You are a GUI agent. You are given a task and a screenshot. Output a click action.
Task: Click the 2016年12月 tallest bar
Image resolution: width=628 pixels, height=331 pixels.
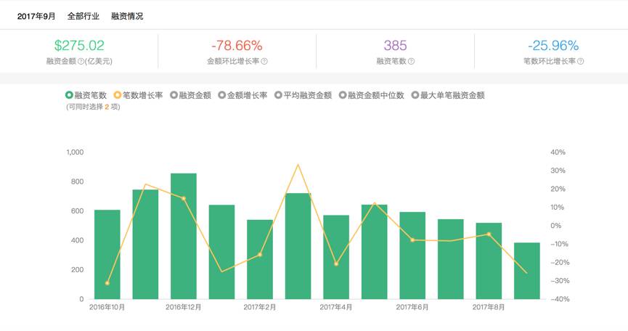184,236
